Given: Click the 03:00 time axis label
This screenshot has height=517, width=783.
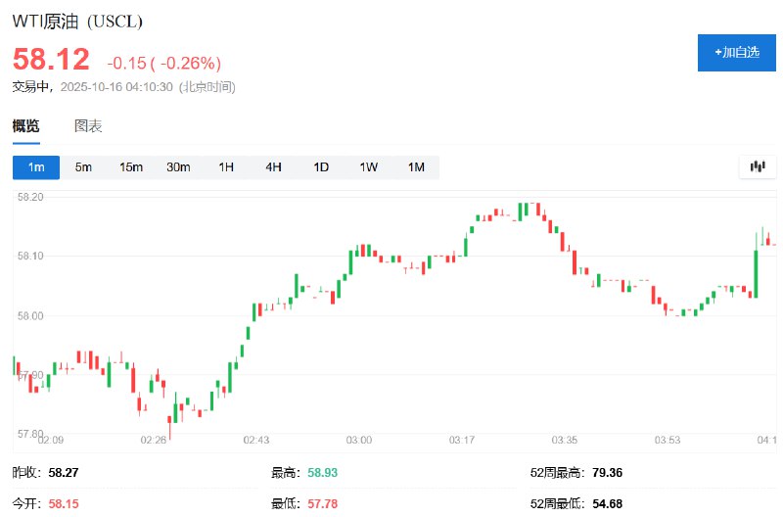Looking at the screenshot, I should click(x=358, y=441).
